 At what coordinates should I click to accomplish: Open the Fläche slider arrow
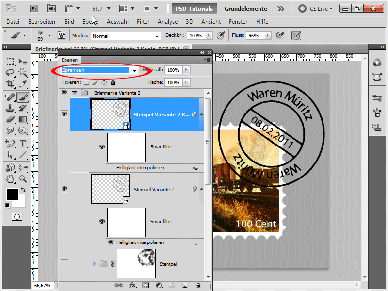[186, 82]
